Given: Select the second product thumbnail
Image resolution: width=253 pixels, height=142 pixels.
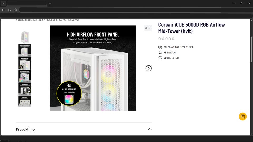Looking at the screenshot, I should click(25, 50).
